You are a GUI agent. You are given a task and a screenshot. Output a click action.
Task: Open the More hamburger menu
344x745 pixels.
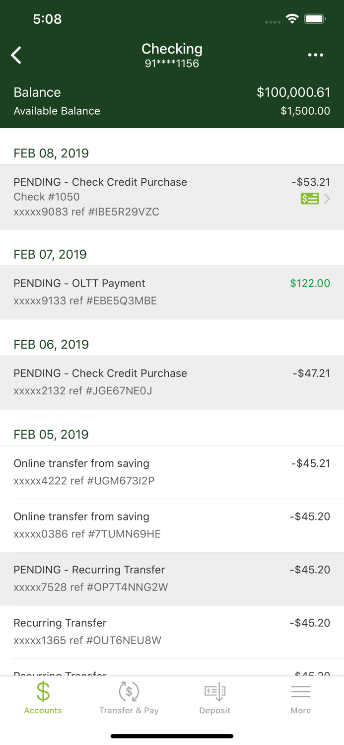click(301, 698)
